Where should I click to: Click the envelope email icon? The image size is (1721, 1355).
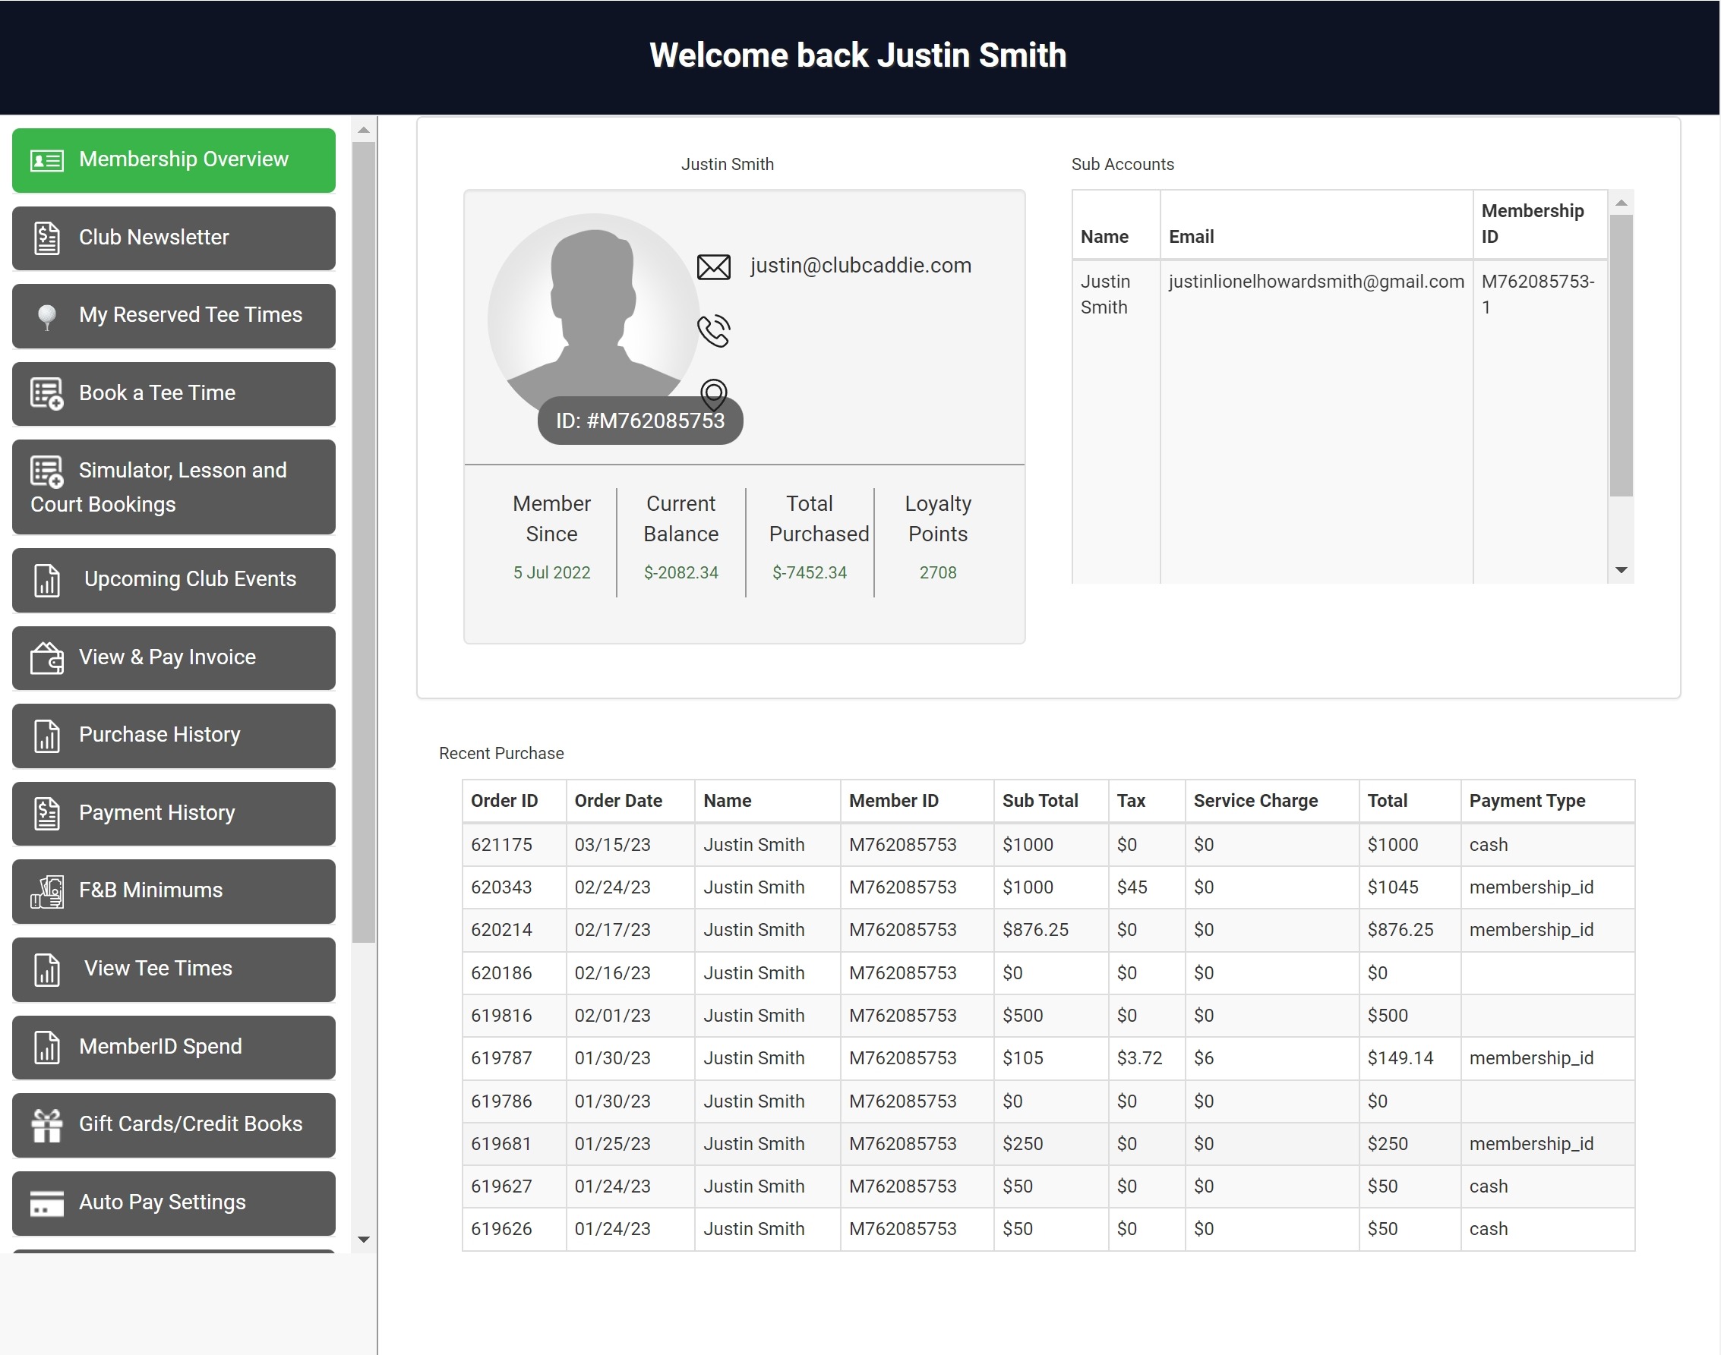tap(713, 267)
